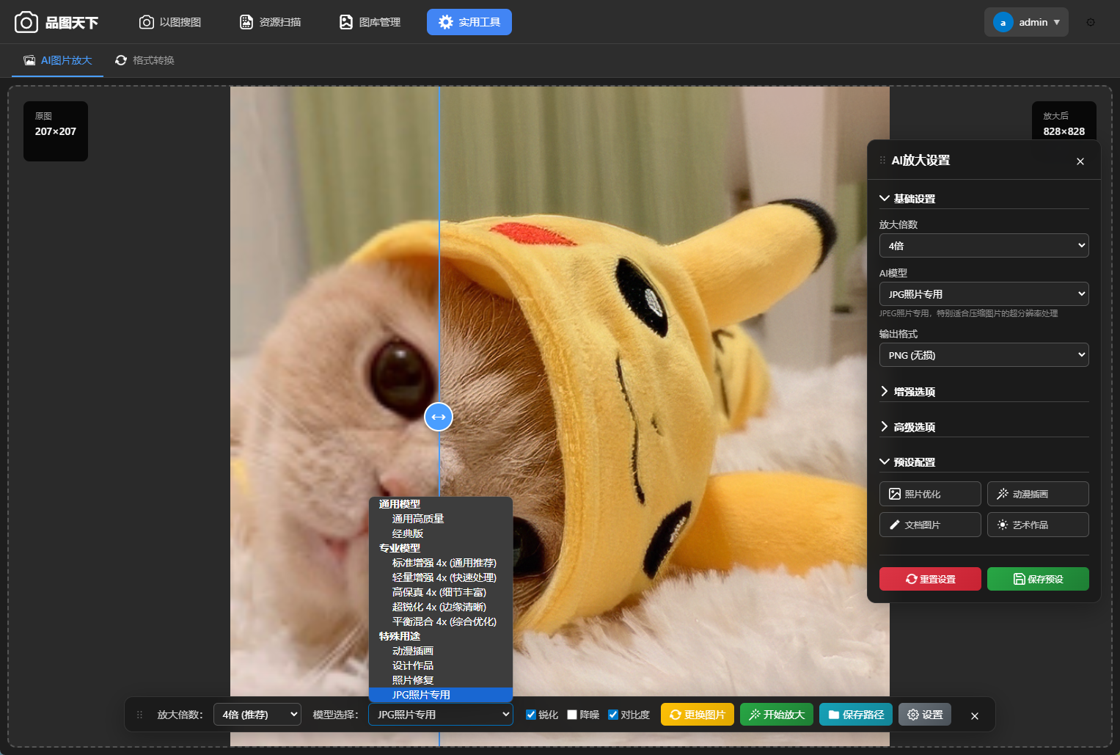Switch to the 格式转换 tab
The width and height of the screenshot is (1120, 755).
tap(145, 60)
